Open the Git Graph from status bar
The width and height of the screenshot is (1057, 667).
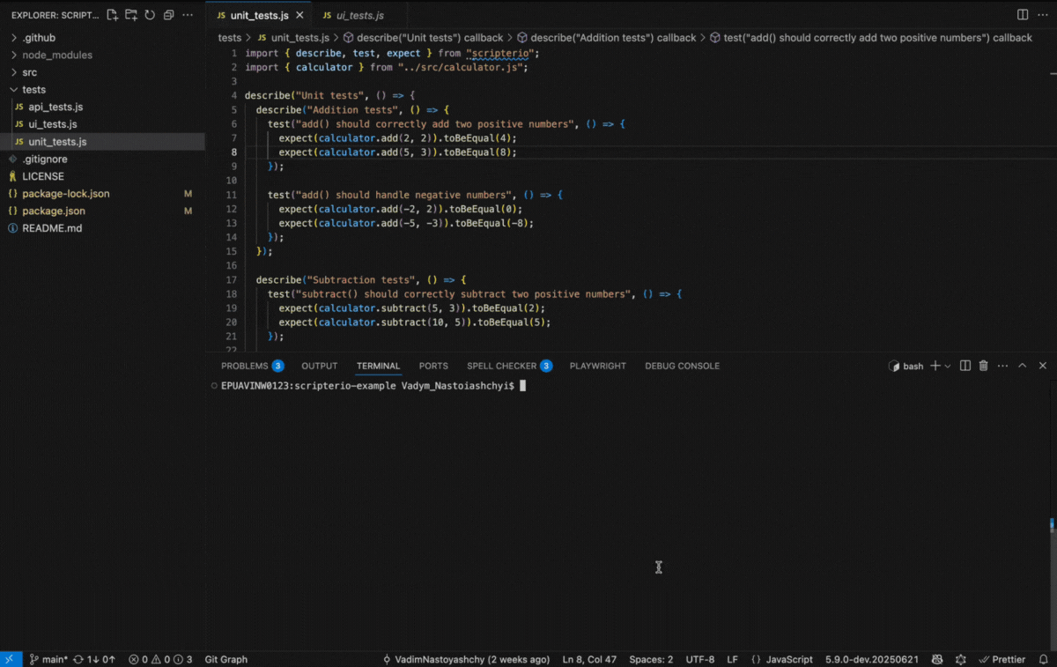[x=226, y=659]
